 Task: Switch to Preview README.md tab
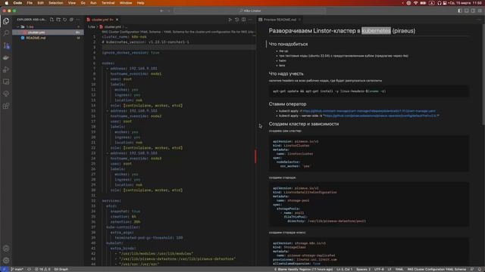pos(280,20)
